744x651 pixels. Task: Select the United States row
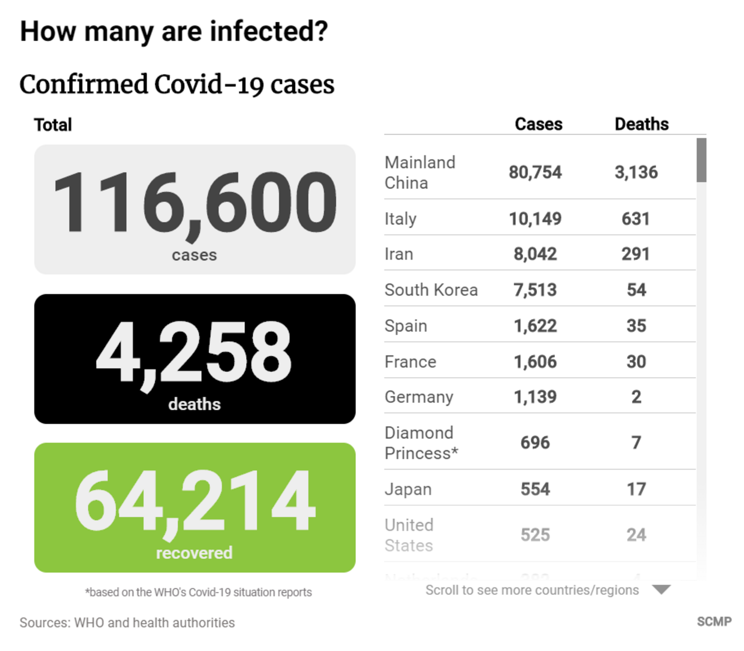[539, 535]
